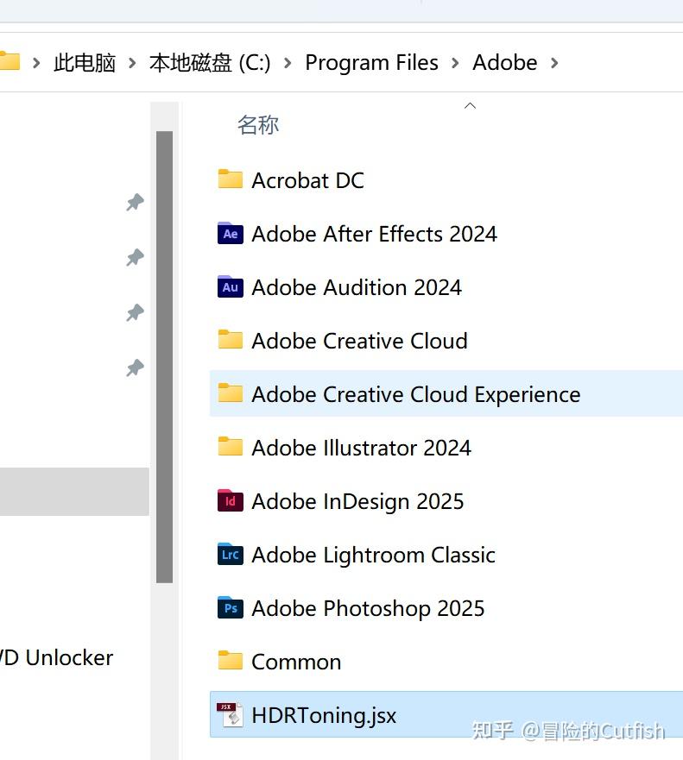The height and width of the screenshot is (760, 683).
Task: Open the Adobe InDesign 2025 folder icon
Action: 230,501
